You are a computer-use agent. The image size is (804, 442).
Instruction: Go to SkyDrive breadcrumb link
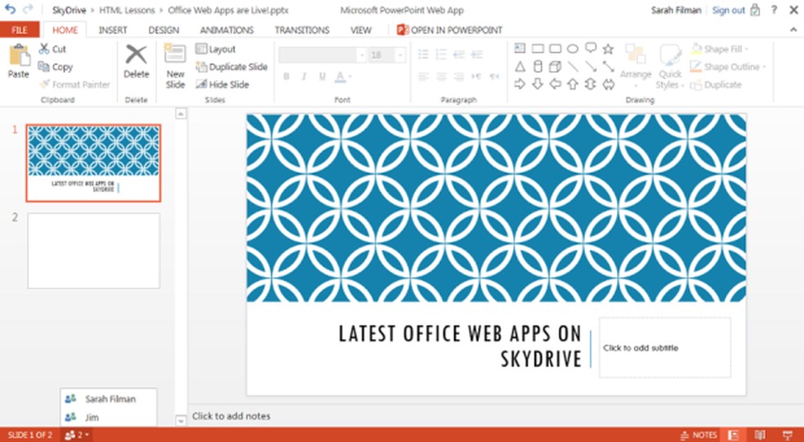coord(69,10)
